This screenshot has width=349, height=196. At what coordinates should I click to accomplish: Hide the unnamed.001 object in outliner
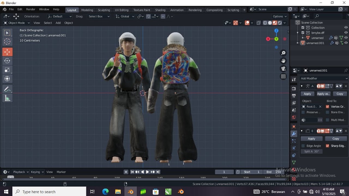coord(346,43)
